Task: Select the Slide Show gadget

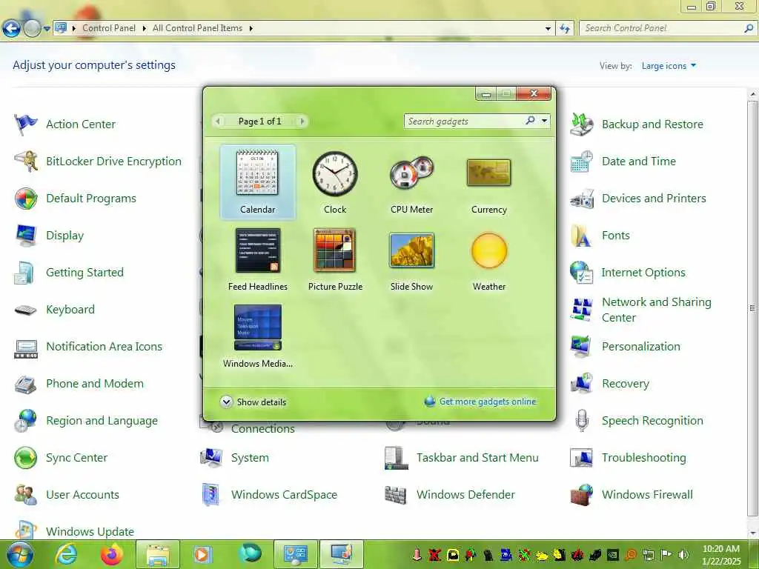Action: click(x=412, y=259)
